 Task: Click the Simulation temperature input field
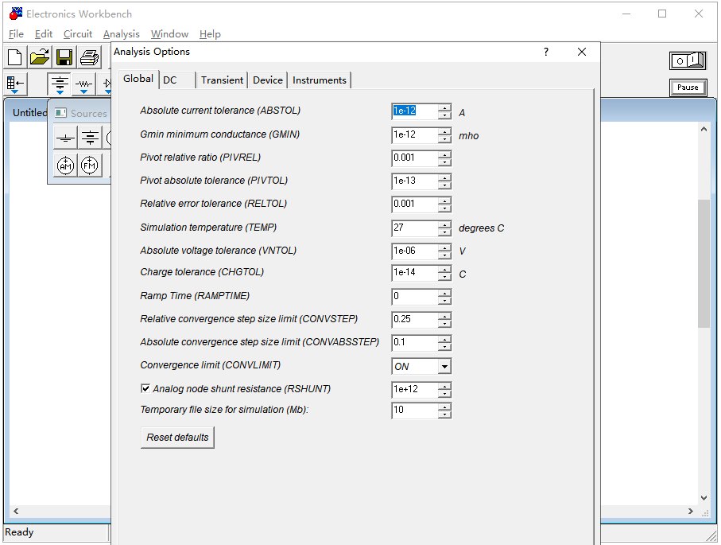pyautogui.click(x=414, y=228)
